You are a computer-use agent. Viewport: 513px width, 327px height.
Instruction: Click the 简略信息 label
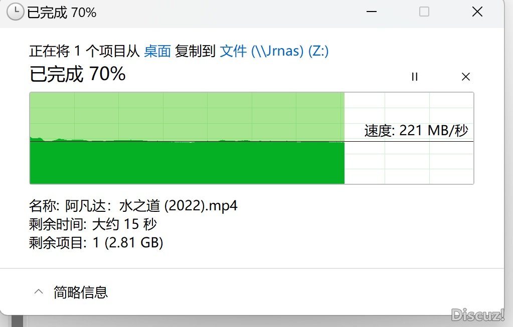click(80, 292)
